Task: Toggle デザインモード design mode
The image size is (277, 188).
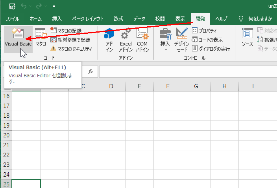Action: pos(182,40)
